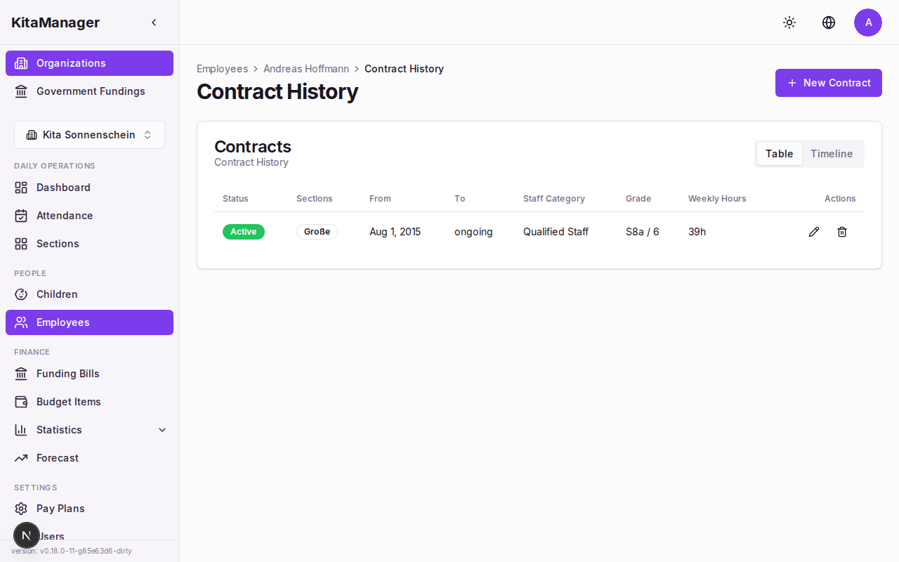Click the trash delete contract icon
The height and width of the screenshot is (562, 899).
pyautogui.click(x=842, y=232)
